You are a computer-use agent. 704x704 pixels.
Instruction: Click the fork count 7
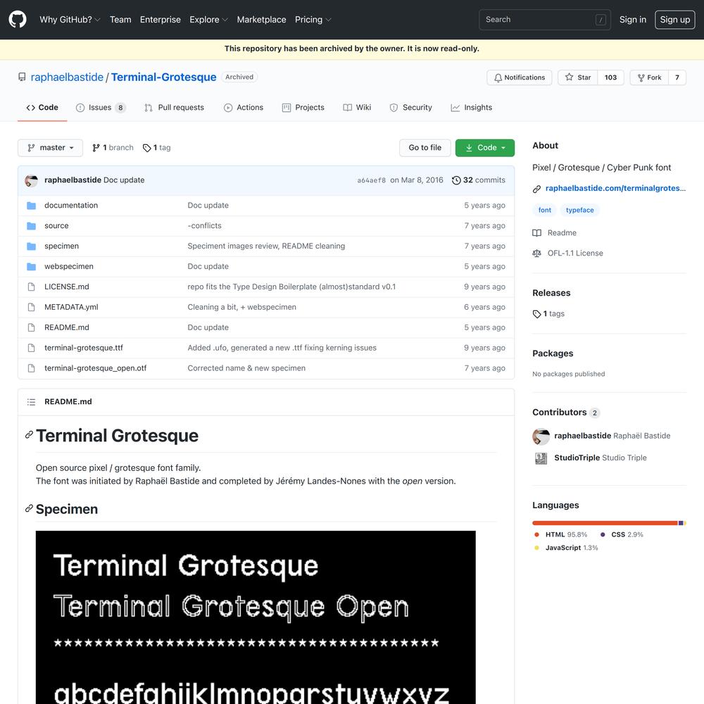point(677,77)
